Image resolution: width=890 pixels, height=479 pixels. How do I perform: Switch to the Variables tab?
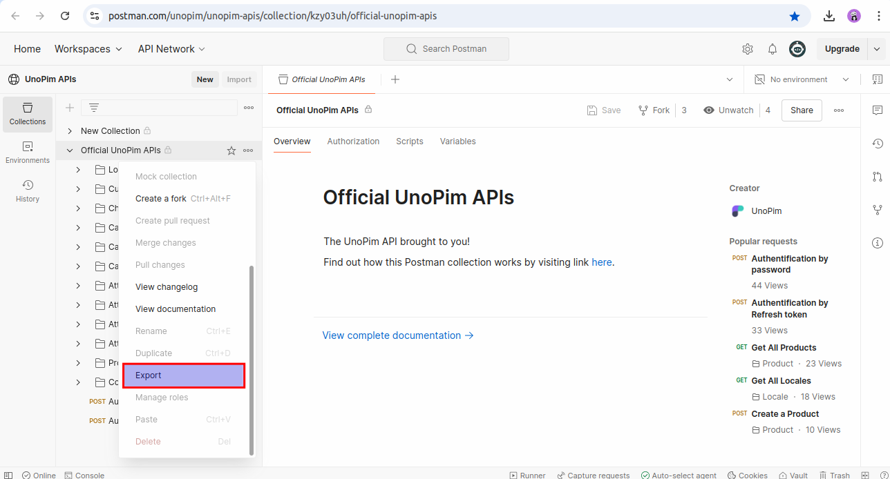point(457,141)
